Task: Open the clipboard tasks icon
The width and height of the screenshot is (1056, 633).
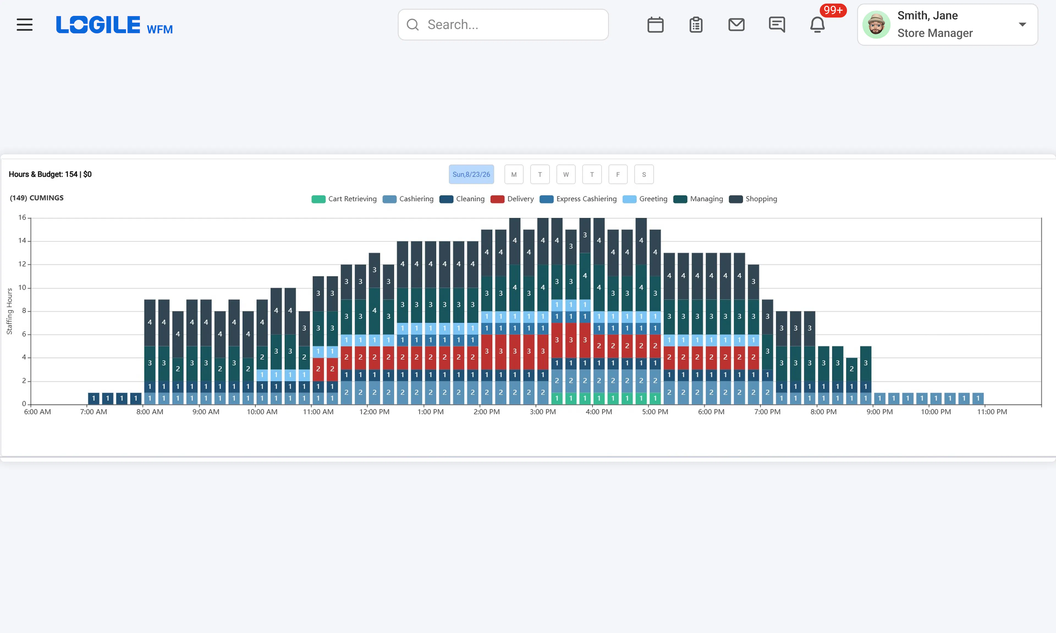Action: pos(696,25)
